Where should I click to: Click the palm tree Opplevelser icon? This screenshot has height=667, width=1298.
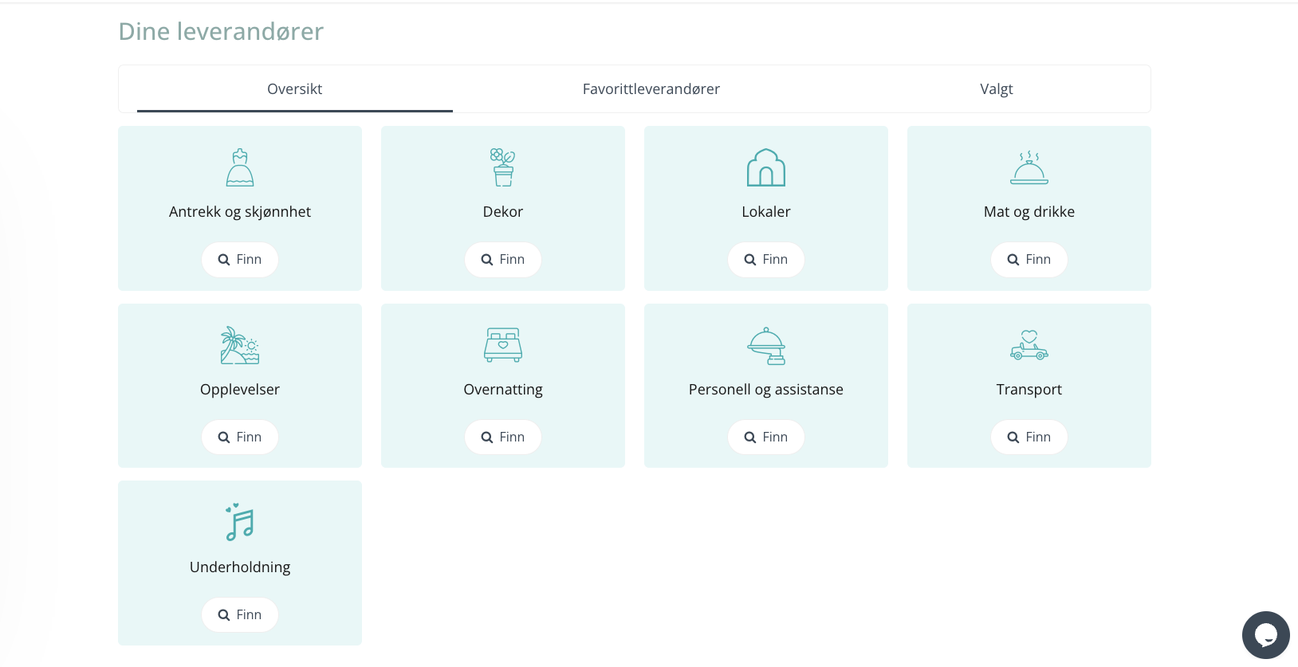coord(240,345)
